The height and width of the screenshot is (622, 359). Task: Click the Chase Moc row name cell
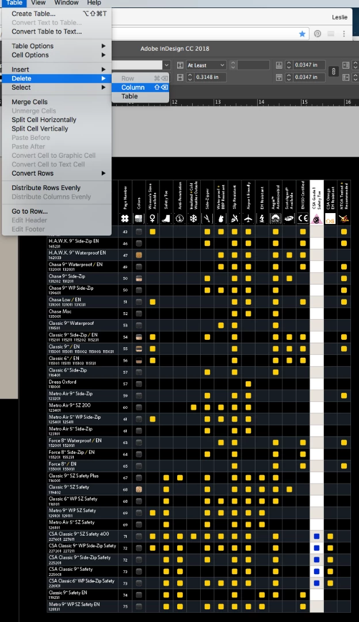tap(82, 314)
